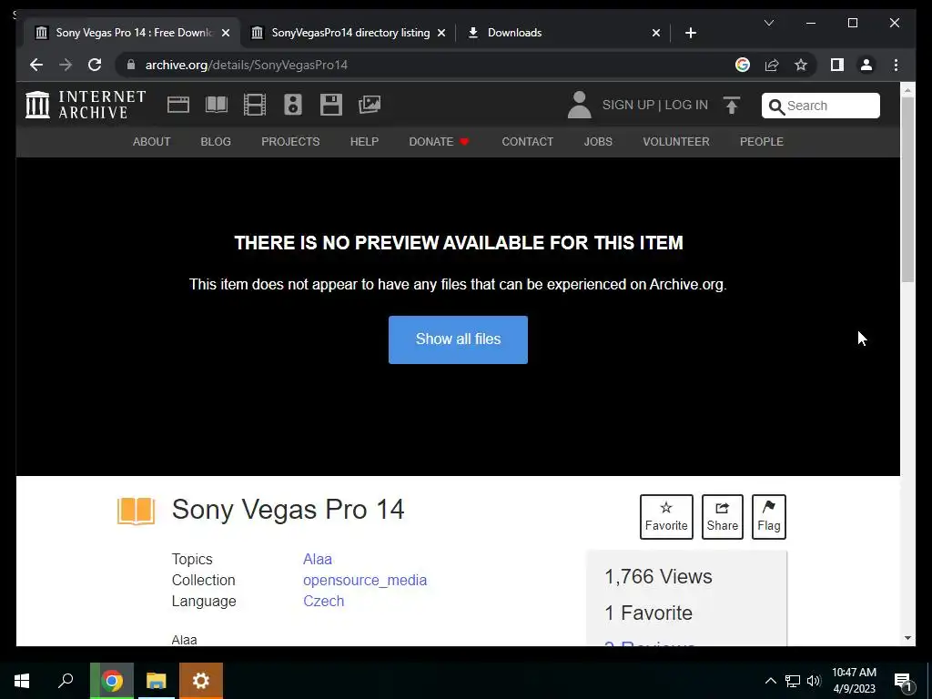The image size is (932, 699).
Task: Bookmark this tab with star icon
Action: tap(801, 65)
